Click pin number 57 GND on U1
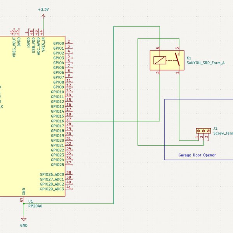Screen dimensions: 233x233 22,200
